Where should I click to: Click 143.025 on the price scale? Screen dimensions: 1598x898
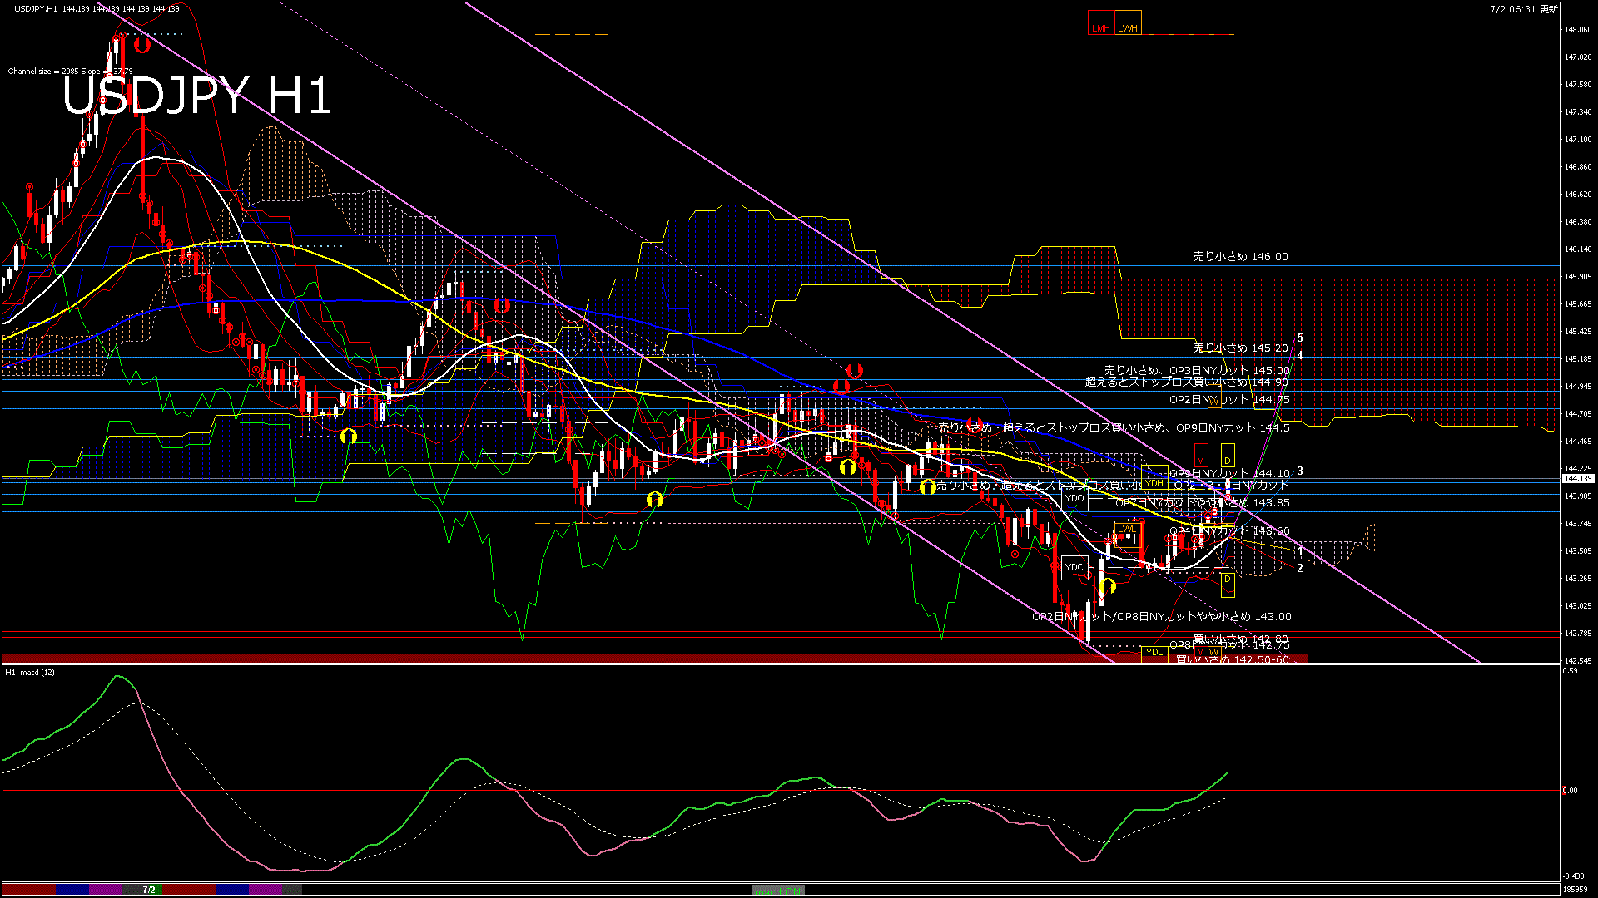tap(1578, 606)
